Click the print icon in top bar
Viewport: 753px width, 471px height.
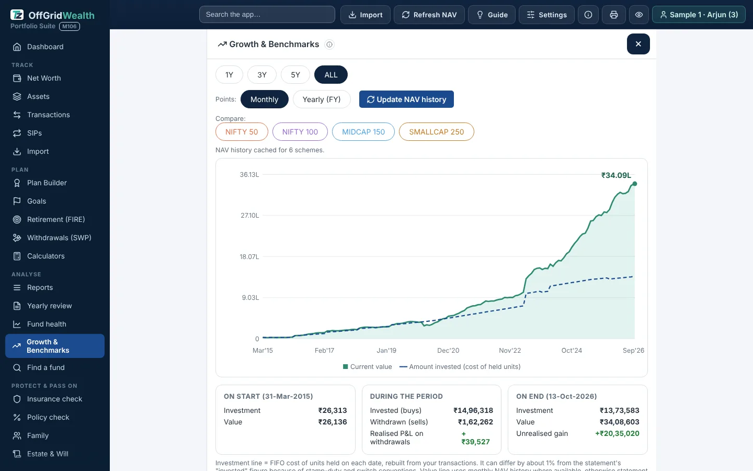click(614, 15)
